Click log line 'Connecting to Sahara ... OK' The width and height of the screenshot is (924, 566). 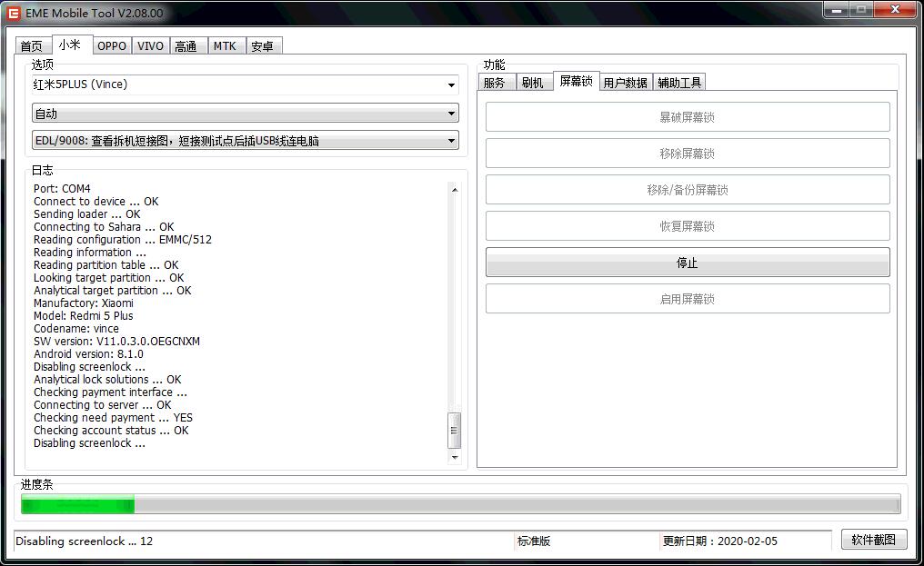pyautogui.click(x=104, y=227)
